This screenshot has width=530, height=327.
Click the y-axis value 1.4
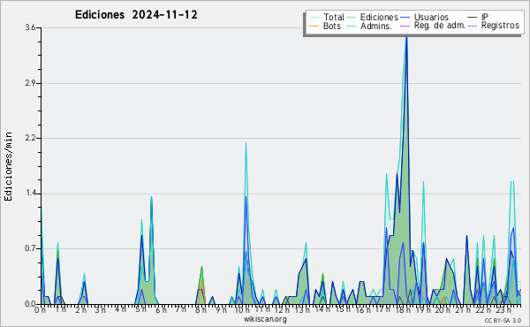[x=30, y=194]
